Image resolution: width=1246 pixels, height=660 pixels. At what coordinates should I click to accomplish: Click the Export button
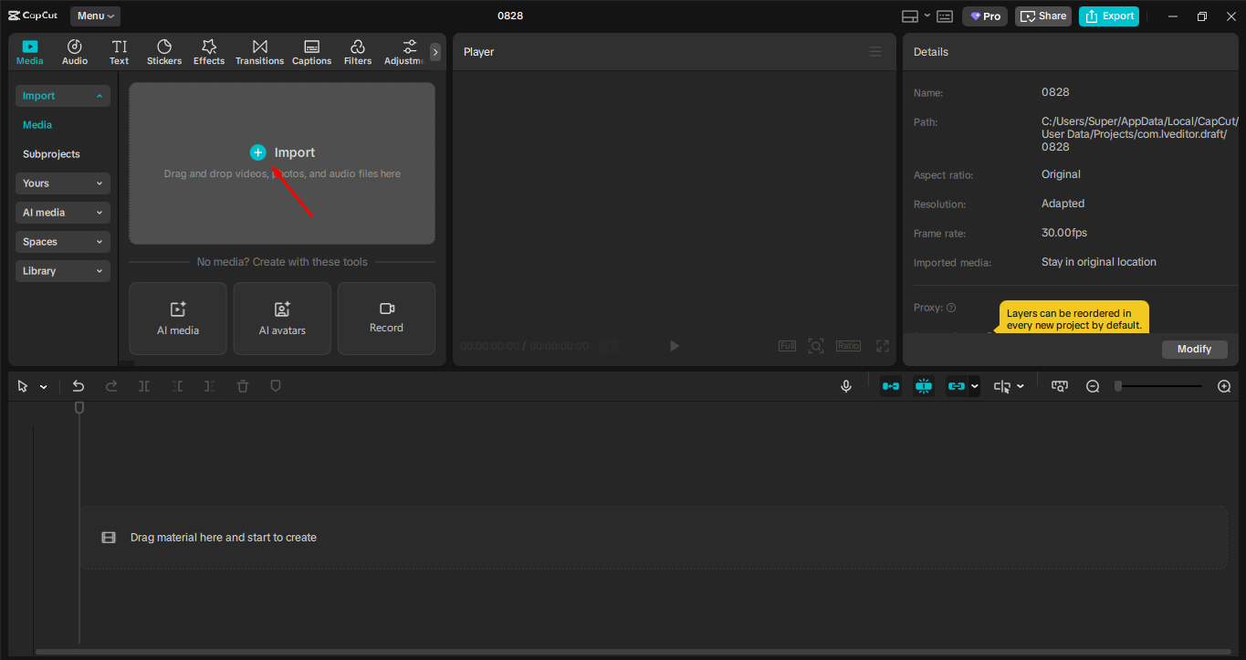[1108, 16]
